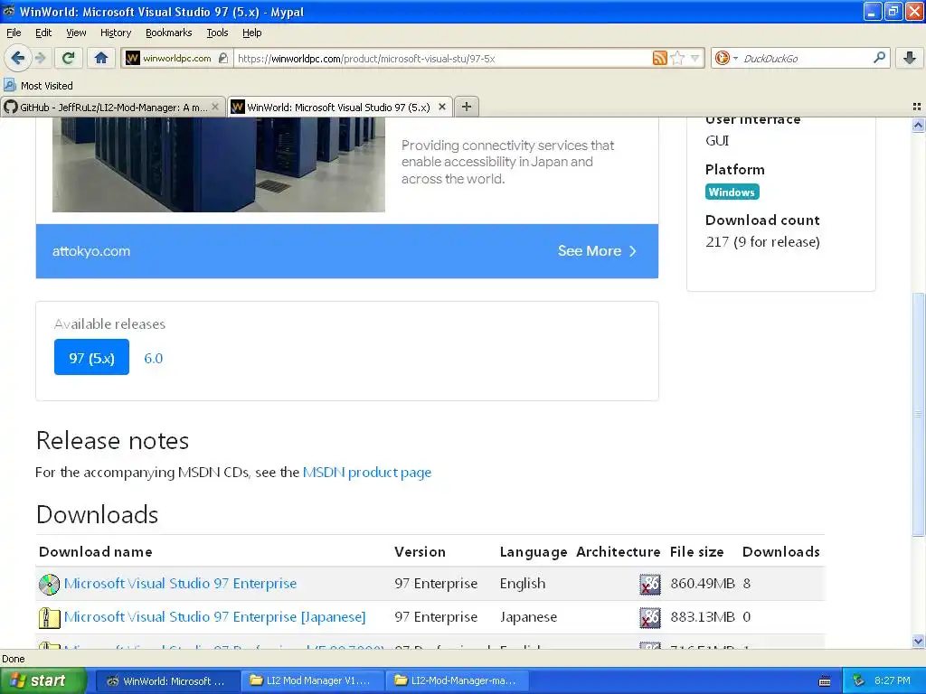Switch to LI2 Mod Manager V1 folder window
The height and width of the screenshot is (694, 926).
click(x=312, y=680)
